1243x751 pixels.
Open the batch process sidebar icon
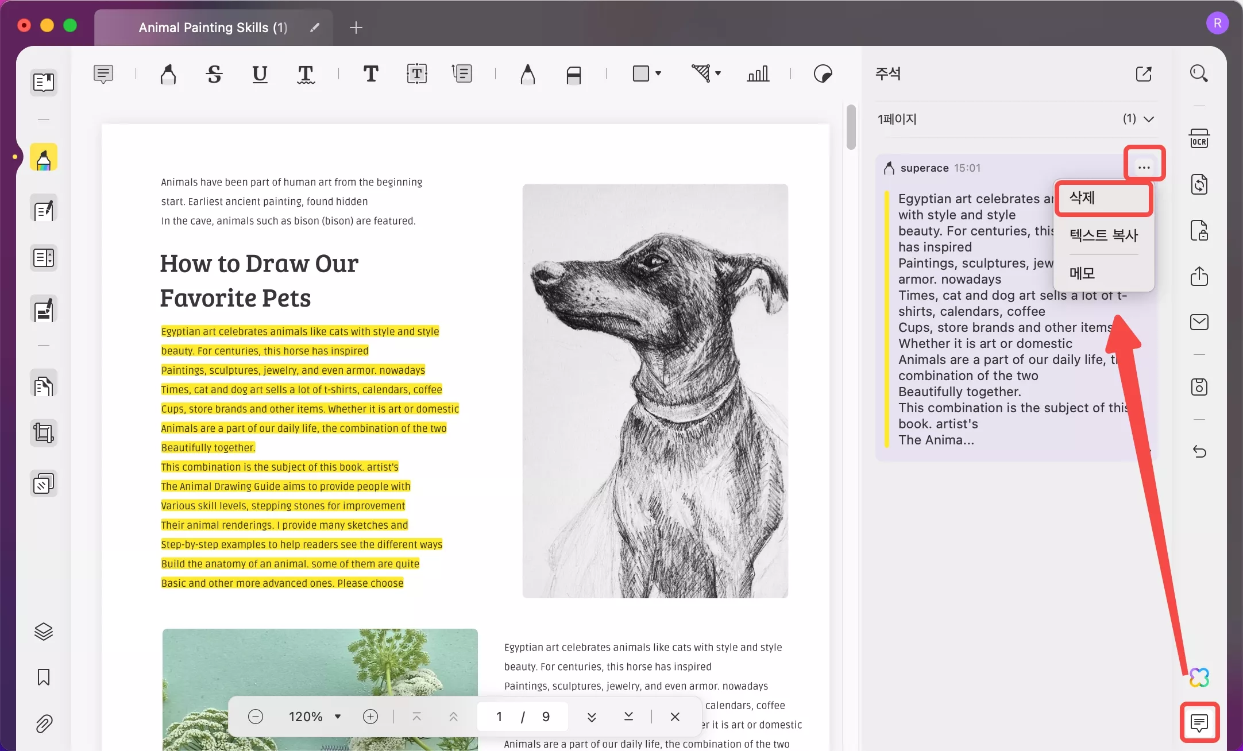tap(44, 484)
